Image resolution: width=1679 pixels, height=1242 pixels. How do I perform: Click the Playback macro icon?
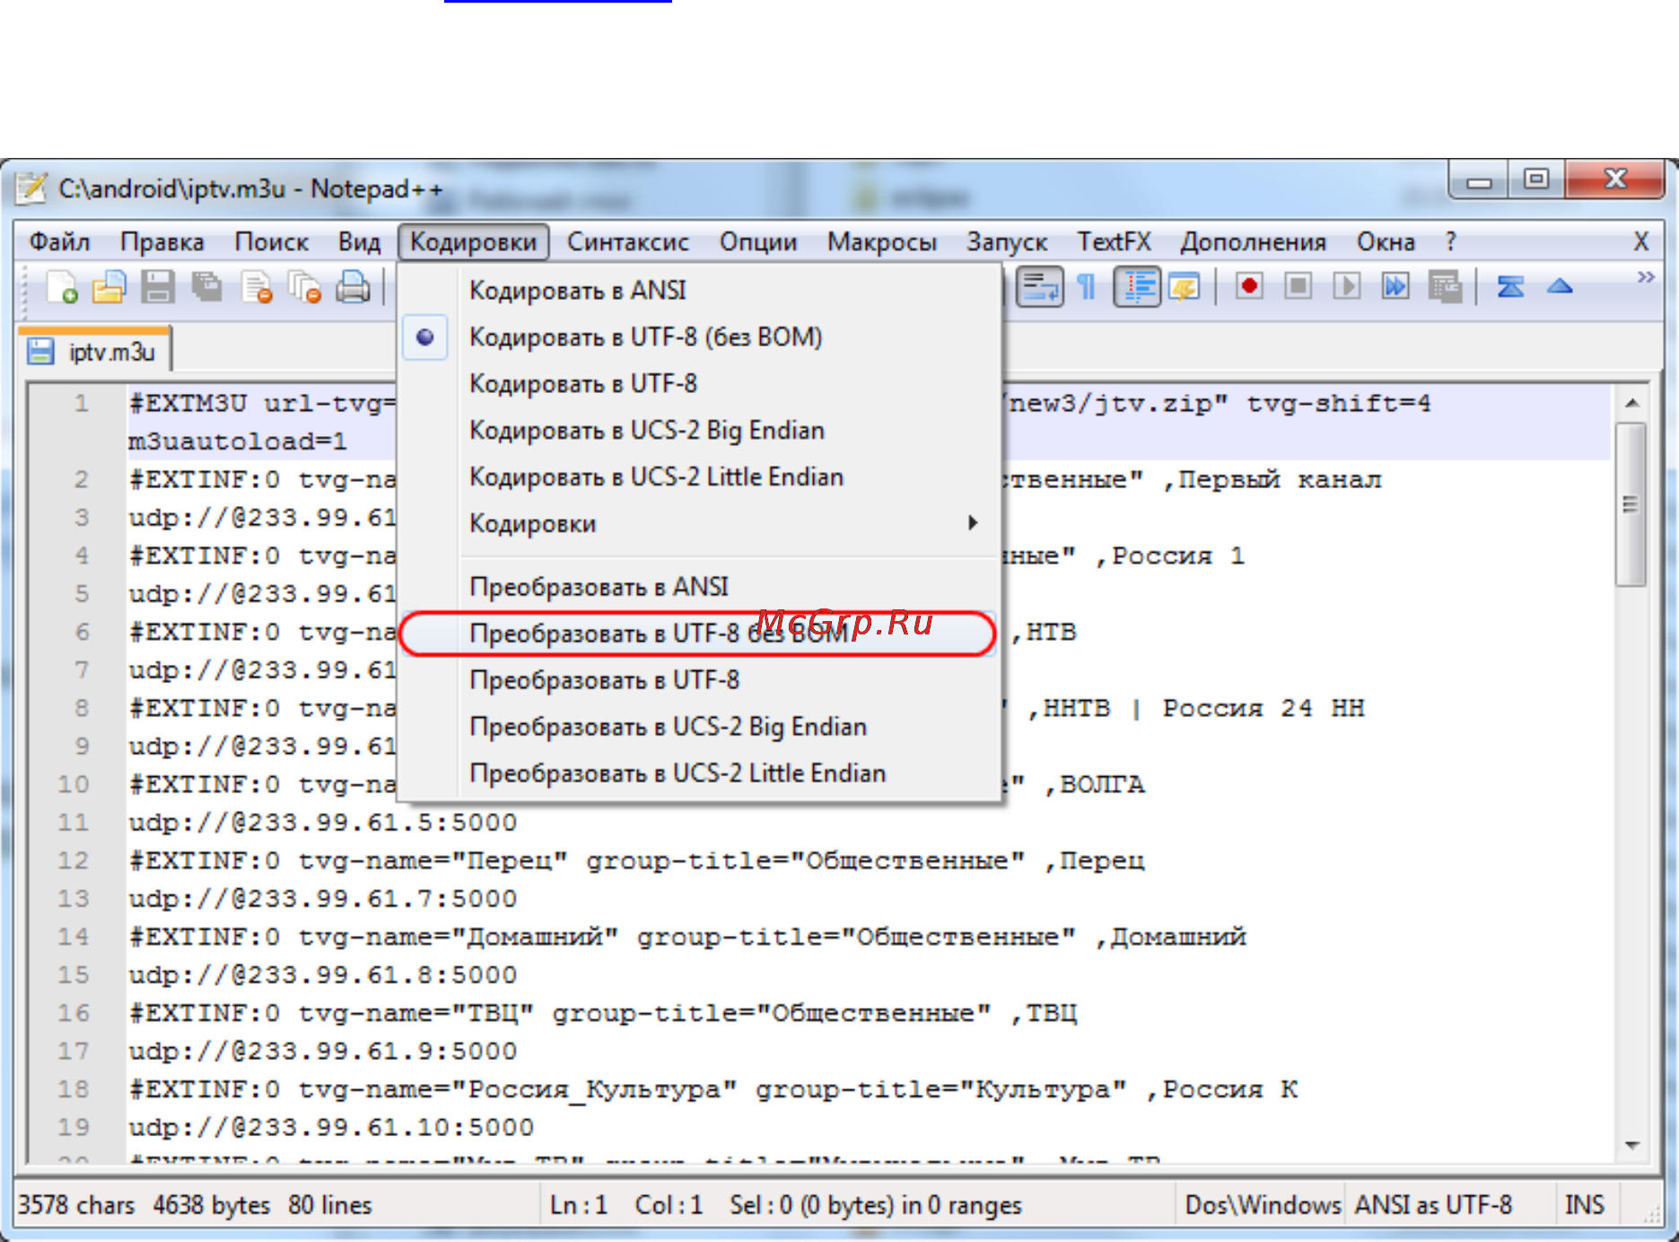[1346, 287]
